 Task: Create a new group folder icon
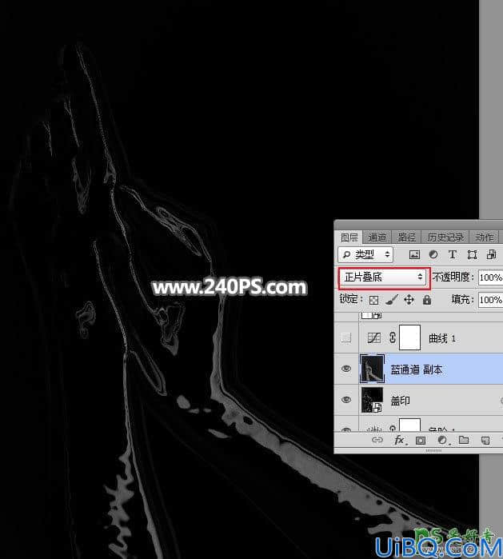(x=464, y=440)
